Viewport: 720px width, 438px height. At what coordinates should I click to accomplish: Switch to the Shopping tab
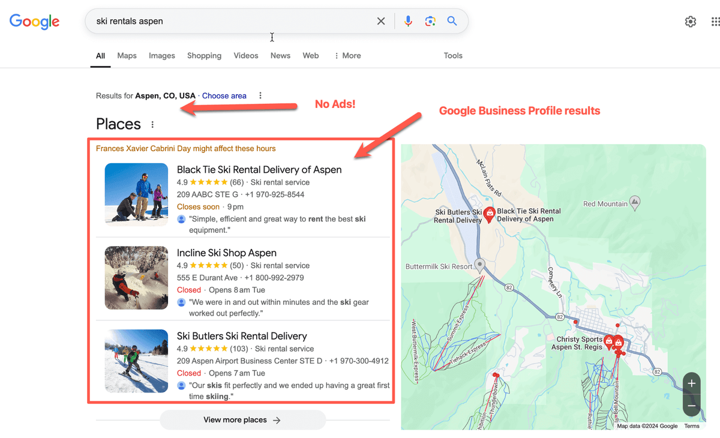tap(204, 56)
